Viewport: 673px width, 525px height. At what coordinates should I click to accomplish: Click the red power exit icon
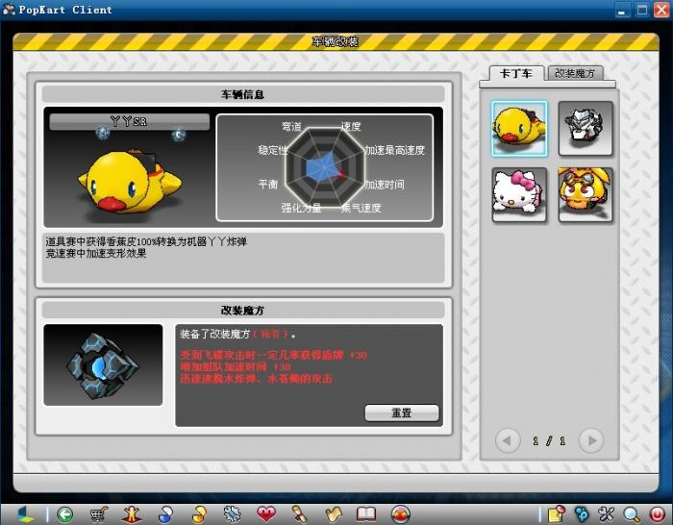coord(657,513)
